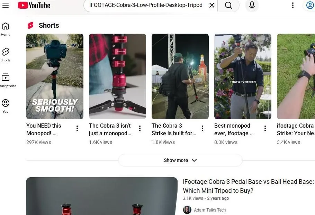This screenshot has width=315, height=215.
Task: Open Shorts from the sidebar
Action: pyautogui.click(x=5, y=54)
